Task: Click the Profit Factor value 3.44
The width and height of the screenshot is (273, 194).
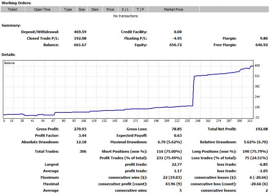Action: [82, 135]
